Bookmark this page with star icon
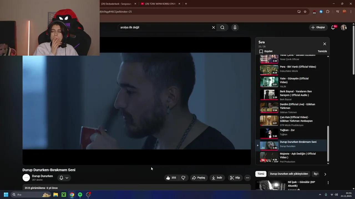 [x=305, y=12]
